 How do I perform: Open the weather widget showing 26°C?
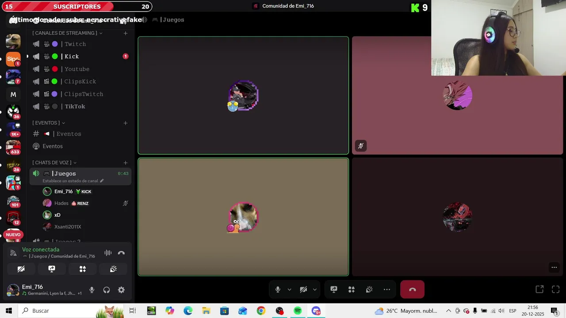(x=406, y=311)
